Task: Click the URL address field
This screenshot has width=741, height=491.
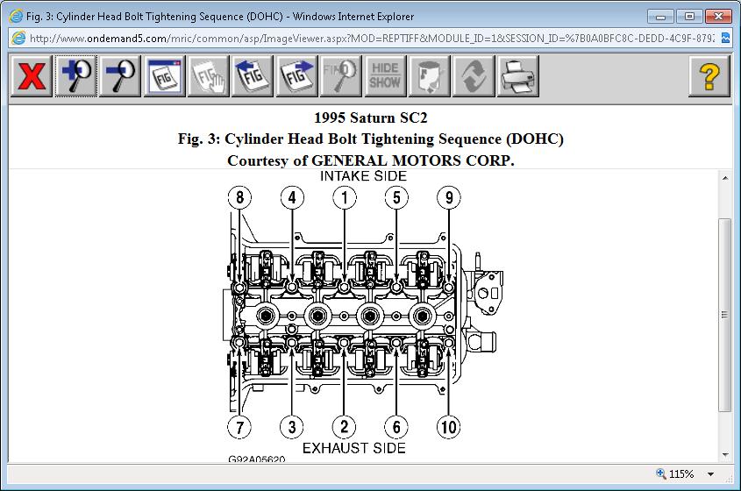Action: [x=368, y=39]
